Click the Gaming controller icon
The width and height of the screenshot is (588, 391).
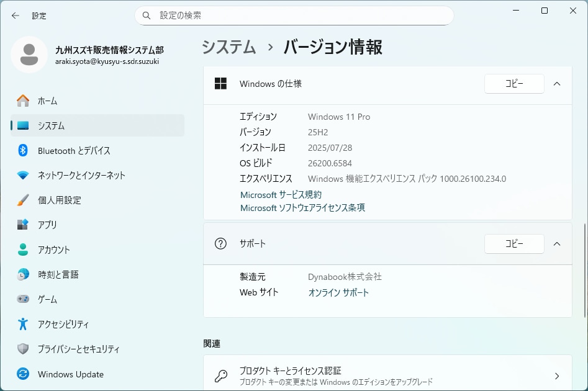click(x=23, y=299)
